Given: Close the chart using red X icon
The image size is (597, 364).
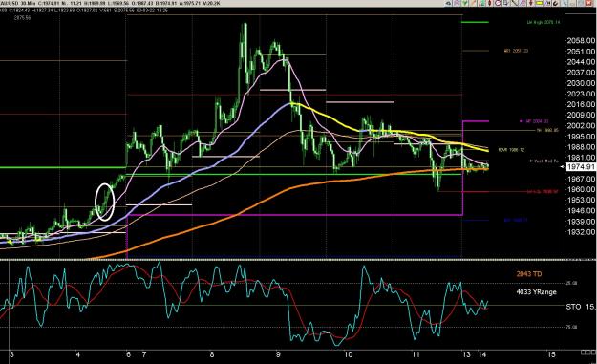Looking at the screenshot, I should pyautogui.click(x=588, y=3).
